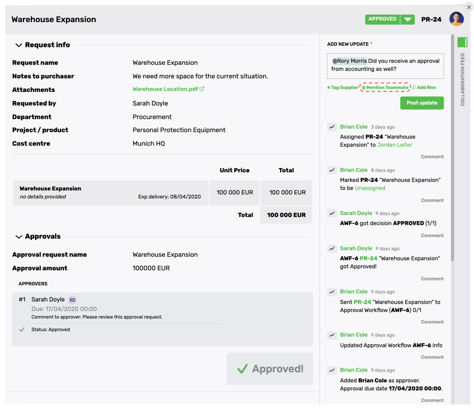Click the user profile avatar
Image resolution: width=474 pixels, height=410 pixels.
click(456, 19)
